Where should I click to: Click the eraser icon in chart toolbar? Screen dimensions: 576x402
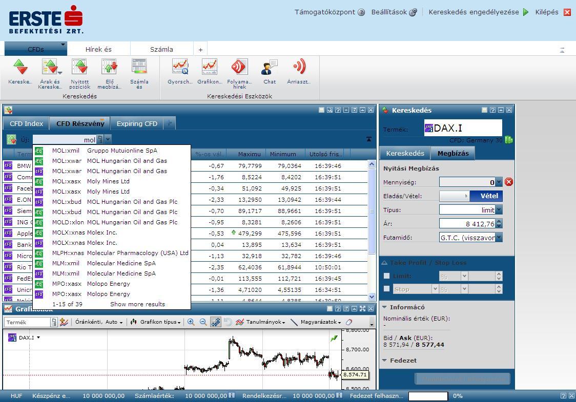point(349,322)
